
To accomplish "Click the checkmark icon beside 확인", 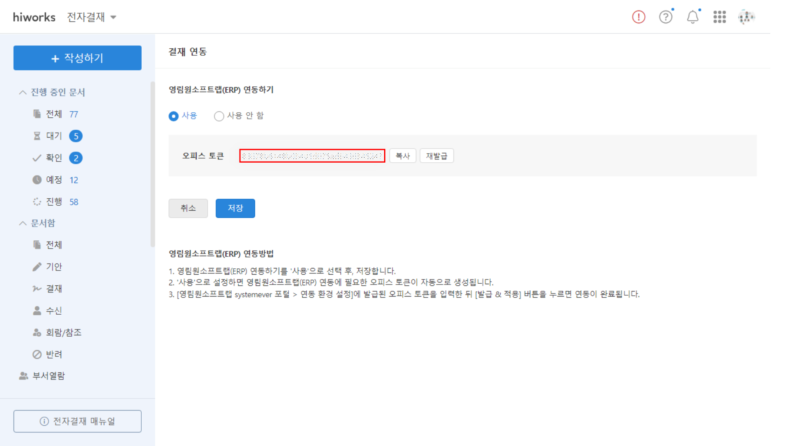I will 37,158.
